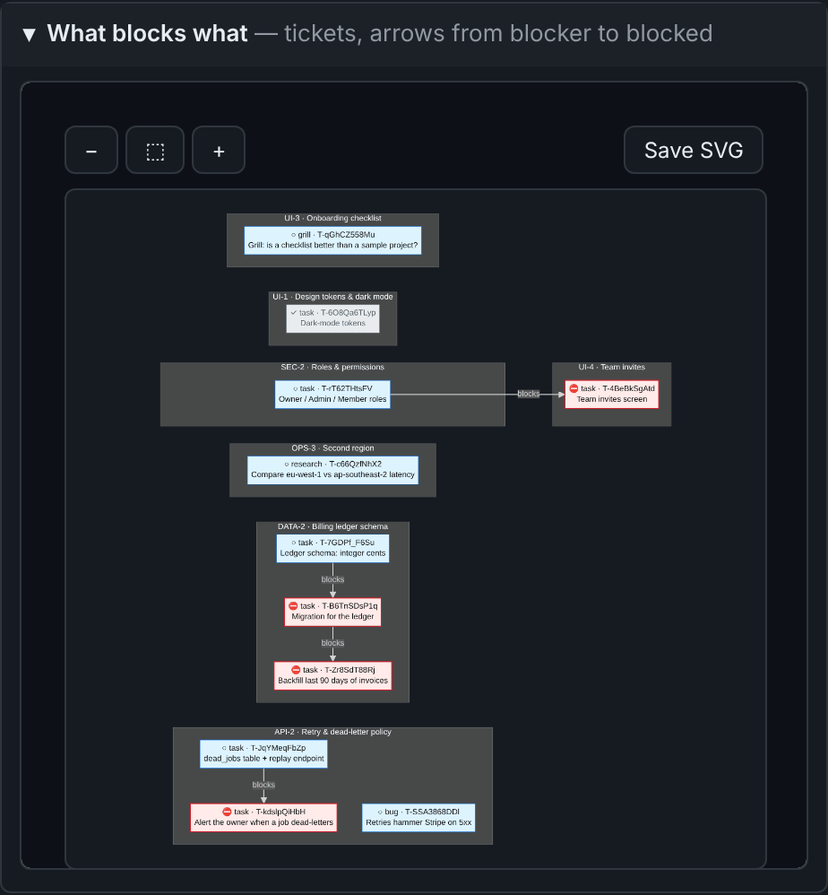
Task: Open dead_jobs table + replay endpoint node
Action: (264, 754)
